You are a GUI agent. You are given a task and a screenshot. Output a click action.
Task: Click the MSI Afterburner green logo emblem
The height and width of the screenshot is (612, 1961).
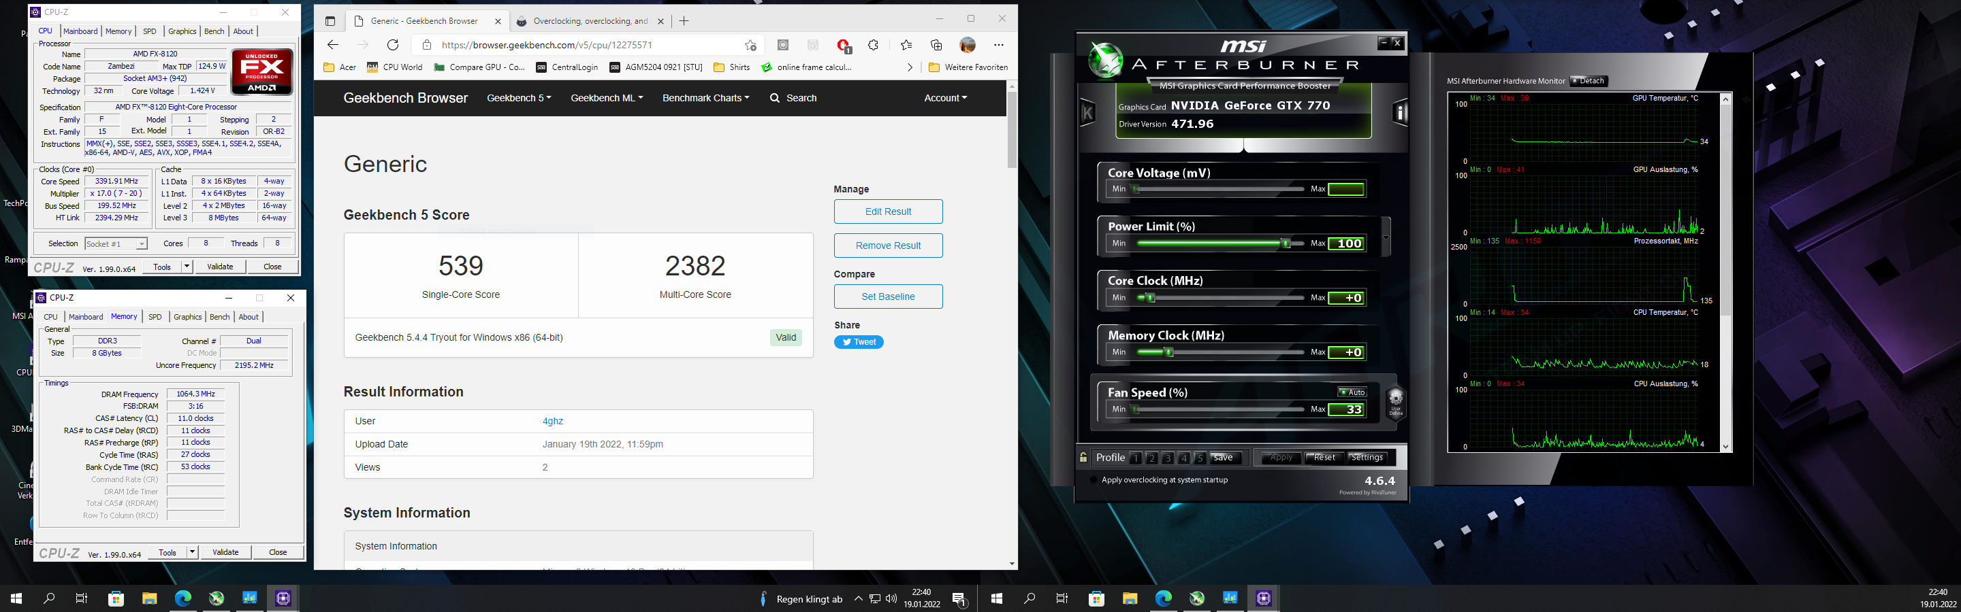coord(1105,60)
